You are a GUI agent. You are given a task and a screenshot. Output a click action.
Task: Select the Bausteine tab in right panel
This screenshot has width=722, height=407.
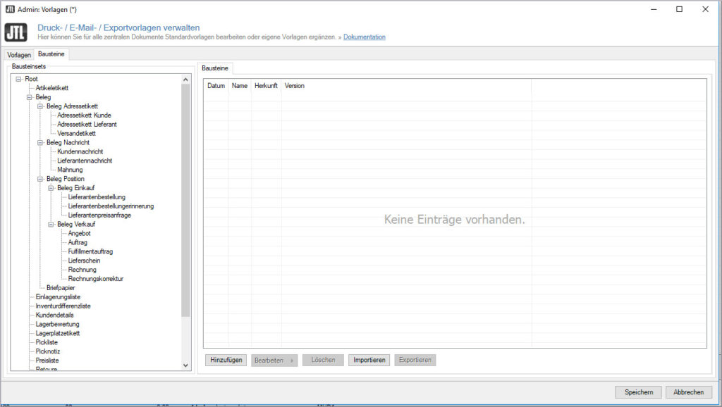pos(215,68)
